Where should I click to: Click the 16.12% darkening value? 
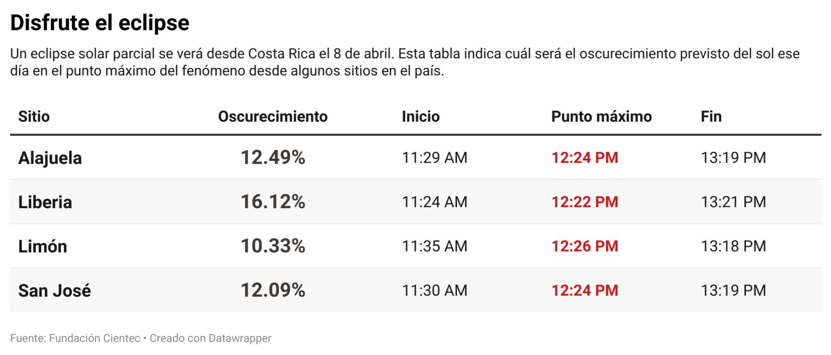(x=273, y=202)
